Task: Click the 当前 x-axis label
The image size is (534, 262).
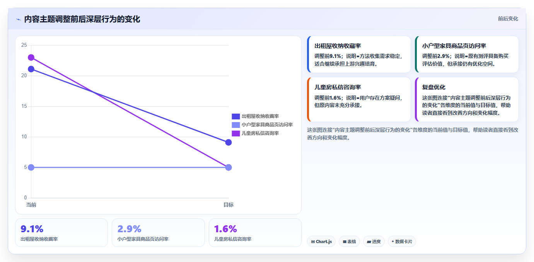Action: 31,205
